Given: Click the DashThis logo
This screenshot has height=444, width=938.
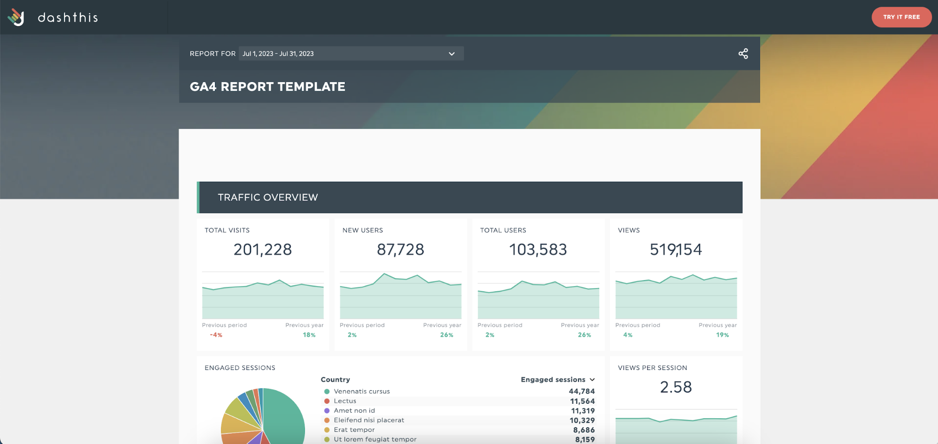Looking at the screenshot, I should pyautogui.click(x=53, y=17).
